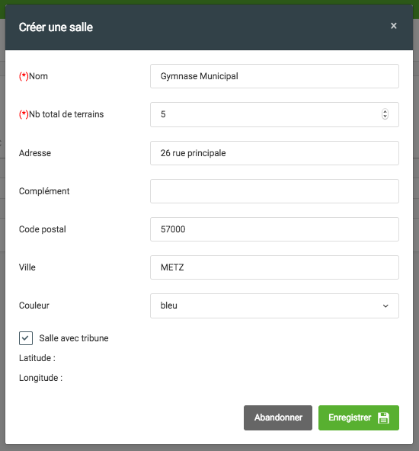The height and width of the screenshot is (451, 419).
Task: Click the Salle avec tribune label text
Action: [74, 338]
